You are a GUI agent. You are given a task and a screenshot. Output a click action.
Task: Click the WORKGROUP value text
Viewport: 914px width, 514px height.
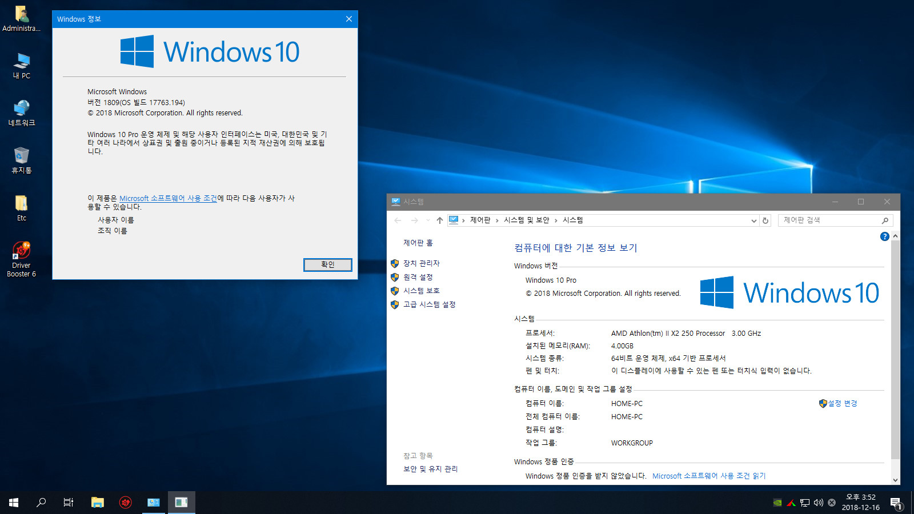pyautogui.click(x=632, y=443)
